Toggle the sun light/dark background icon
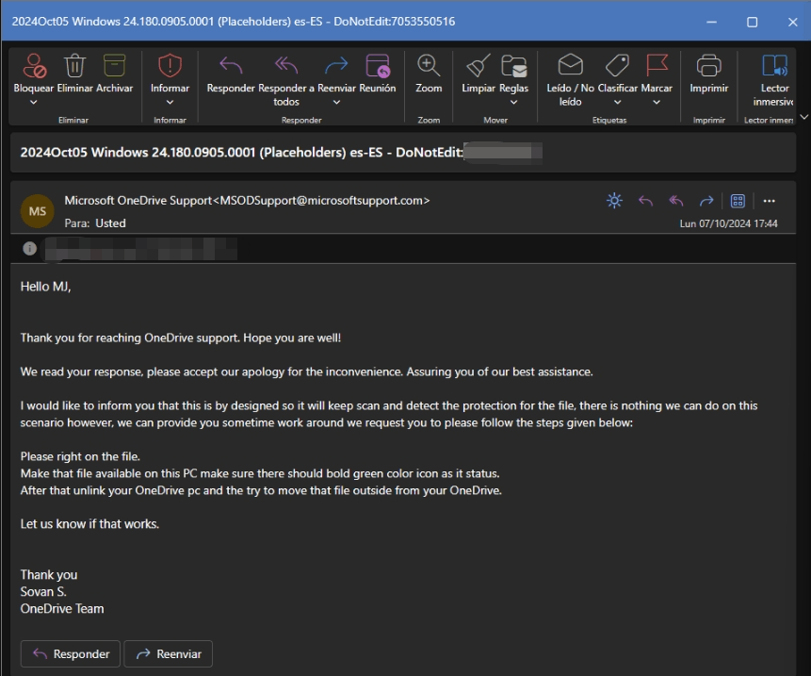The height and width of the screenshot is (676, 811). pyautogui.click(x=614, y=200)
